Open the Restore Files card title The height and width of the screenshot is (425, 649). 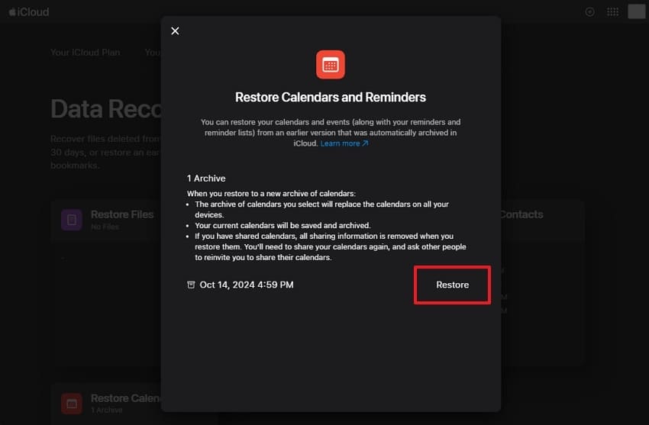tap(122, 214)
